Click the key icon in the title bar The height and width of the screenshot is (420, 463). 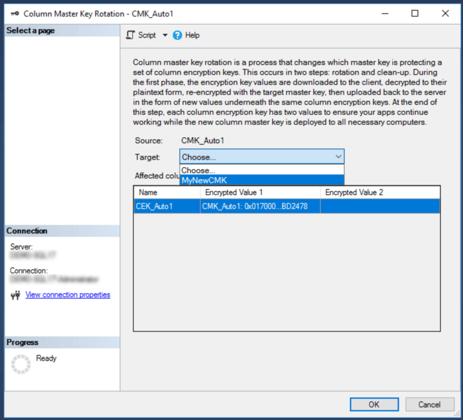(x=15, y=14)
